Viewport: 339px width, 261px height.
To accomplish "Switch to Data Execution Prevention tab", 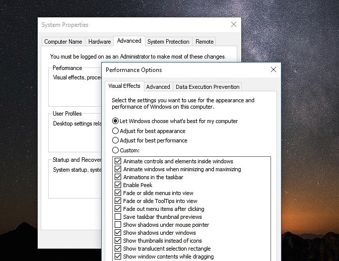I will pyautogui.click(x=207, y=87).
